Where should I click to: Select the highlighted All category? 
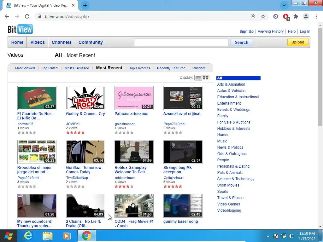(x=238, y=78)
